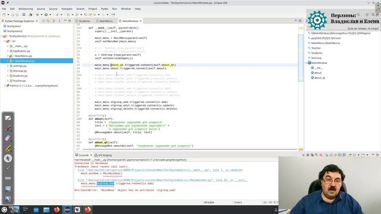Click the Save toolbar icon
381x214 pixels.
(13, 15)
